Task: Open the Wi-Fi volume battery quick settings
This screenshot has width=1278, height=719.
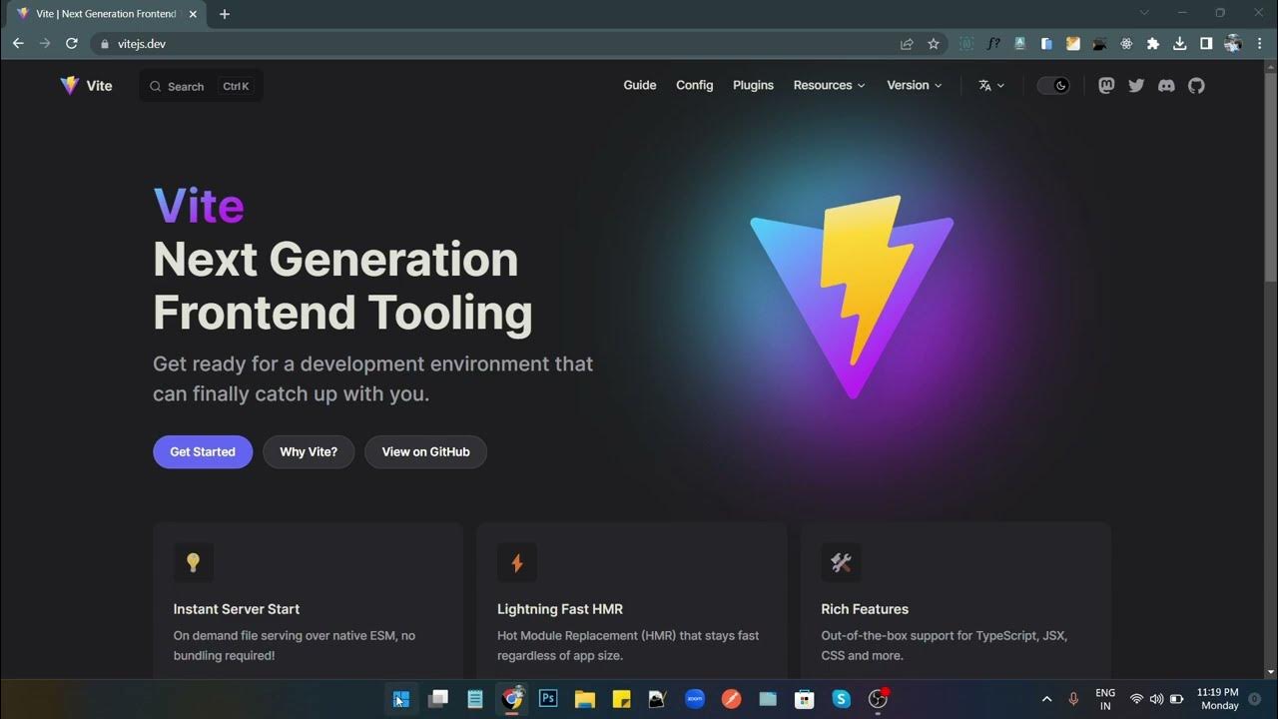Action: (x=1156, y=699)
